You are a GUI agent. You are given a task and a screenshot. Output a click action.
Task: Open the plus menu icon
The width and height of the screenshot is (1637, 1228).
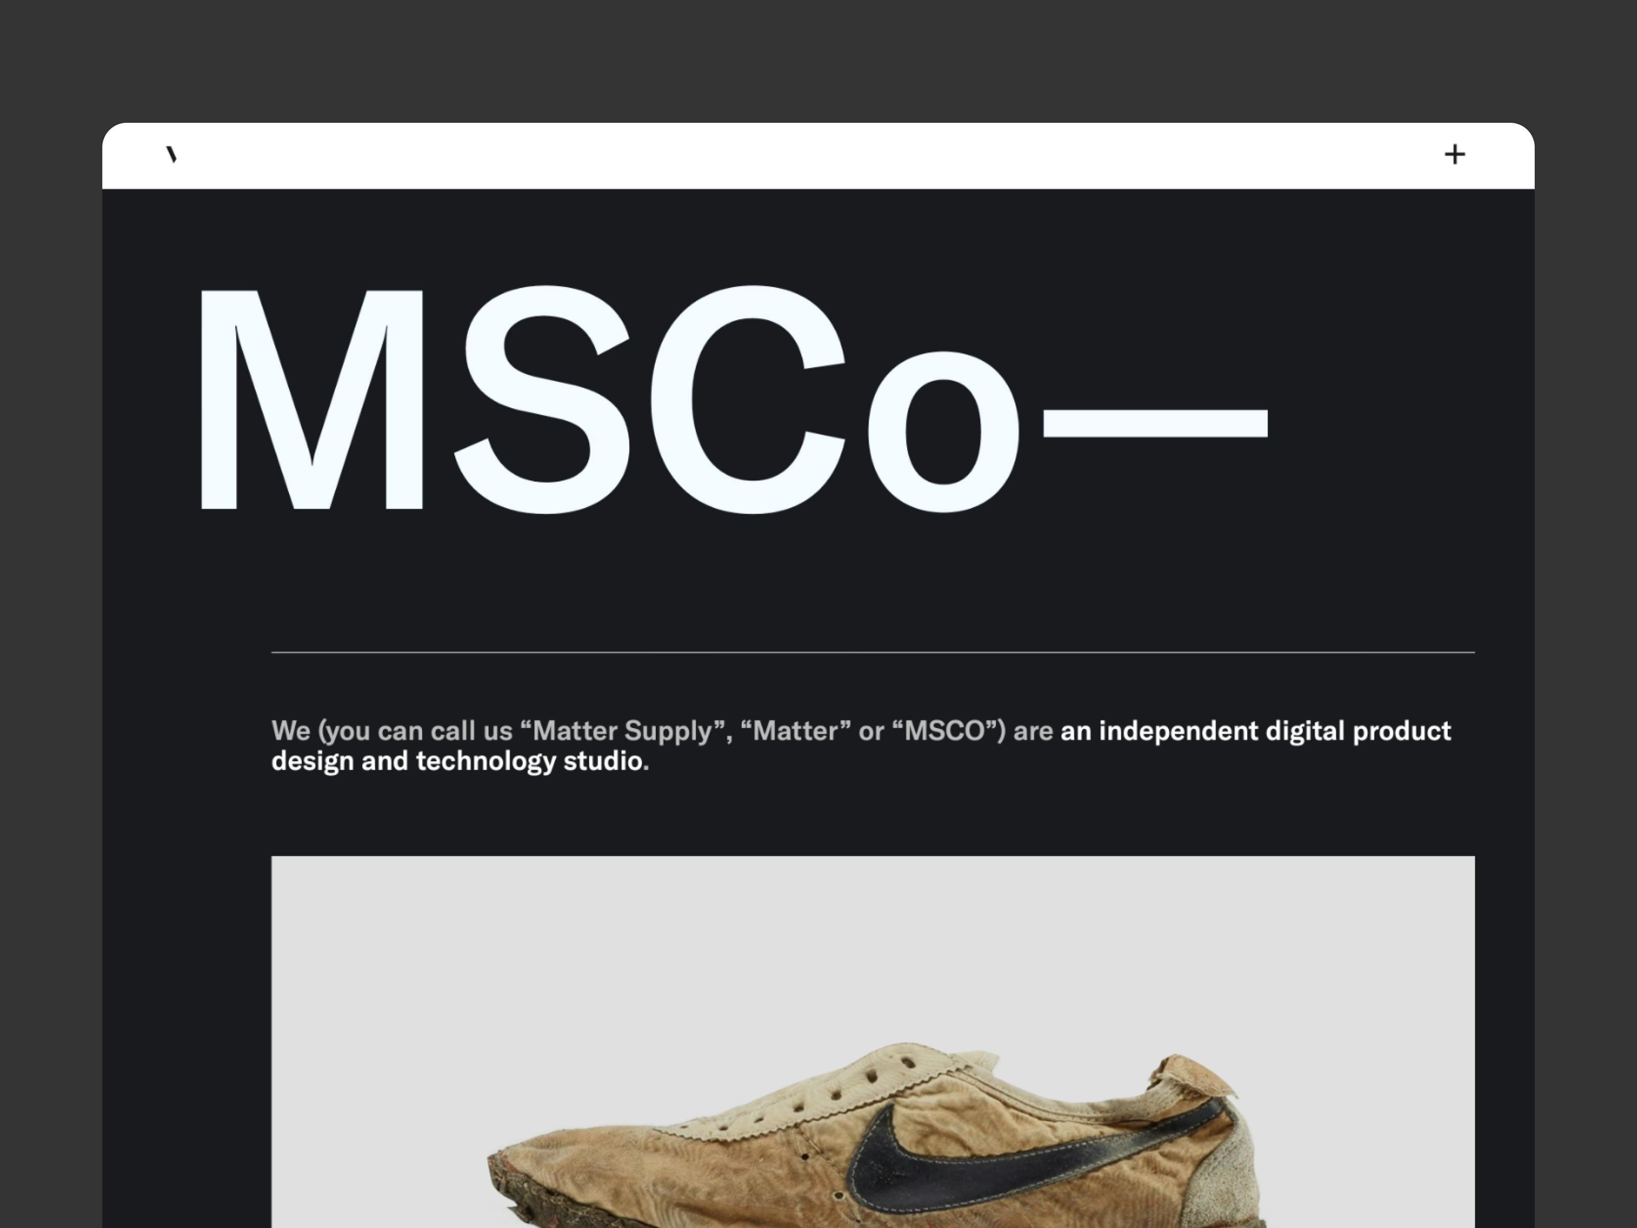pyautogui.click(x=1454, y=155)
